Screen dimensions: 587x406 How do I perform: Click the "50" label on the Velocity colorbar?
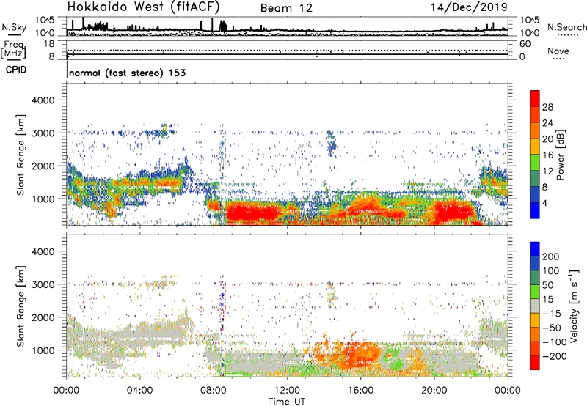[547, 285]
